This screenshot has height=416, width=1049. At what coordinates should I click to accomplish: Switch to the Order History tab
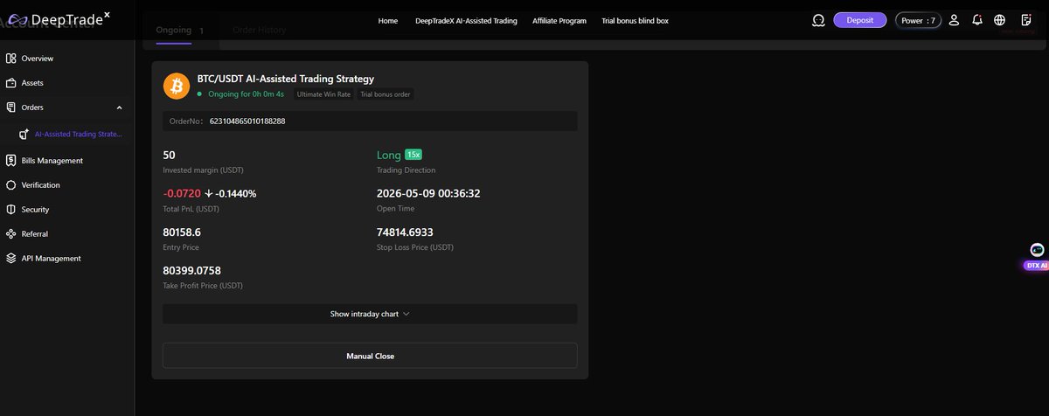point(259,30)
